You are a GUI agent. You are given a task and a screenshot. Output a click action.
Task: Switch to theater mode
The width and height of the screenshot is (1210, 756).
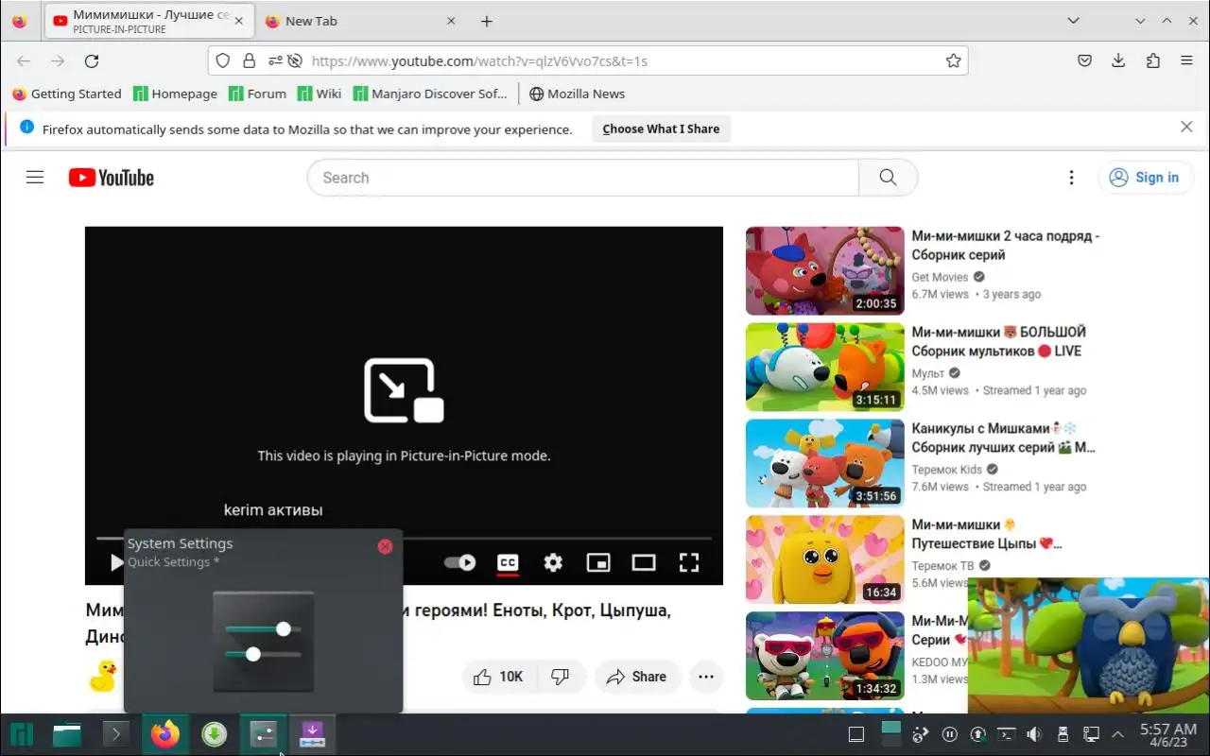pos(644,563)
